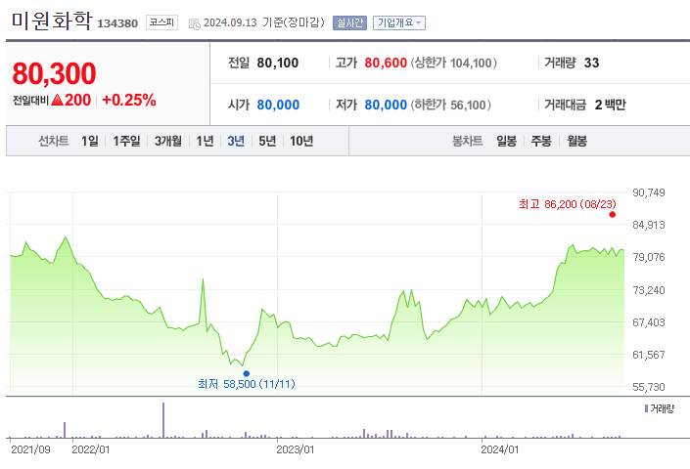This screenshot has width=690, height=469.
Task: Click the 55,730 y-axis label
Action: point(649,387)
